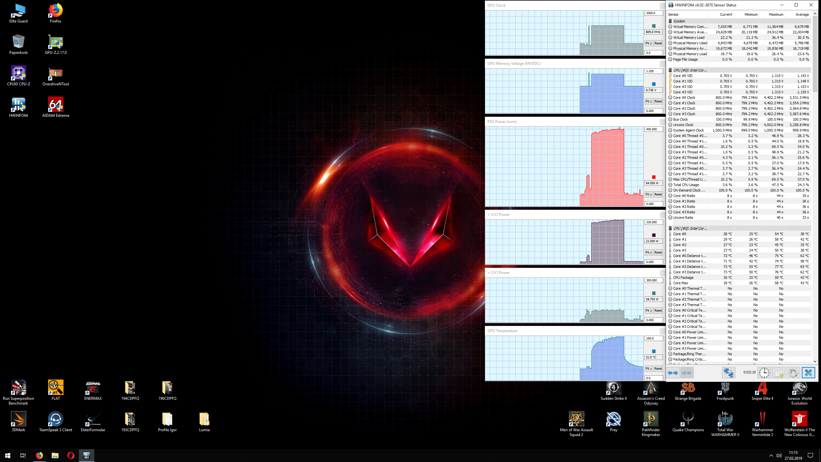The image size is (821, 462).
Task: Select the Sudden Strike 4 game icon
Action: coord(614,390)
